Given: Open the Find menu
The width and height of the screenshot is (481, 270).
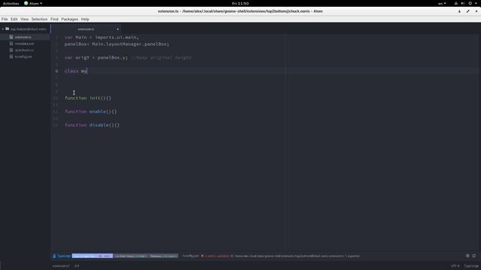Looking at the screenshot, I should pyautogui.click(x=54, y=19).
